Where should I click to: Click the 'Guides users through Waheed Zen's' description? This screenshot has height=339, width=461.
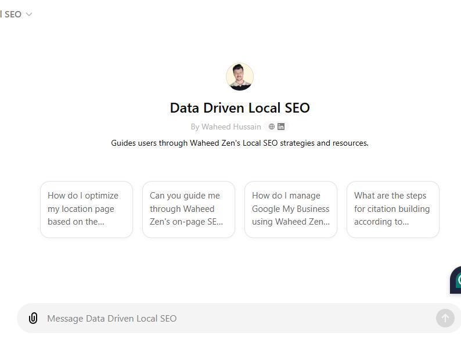[x=240, y=143]
